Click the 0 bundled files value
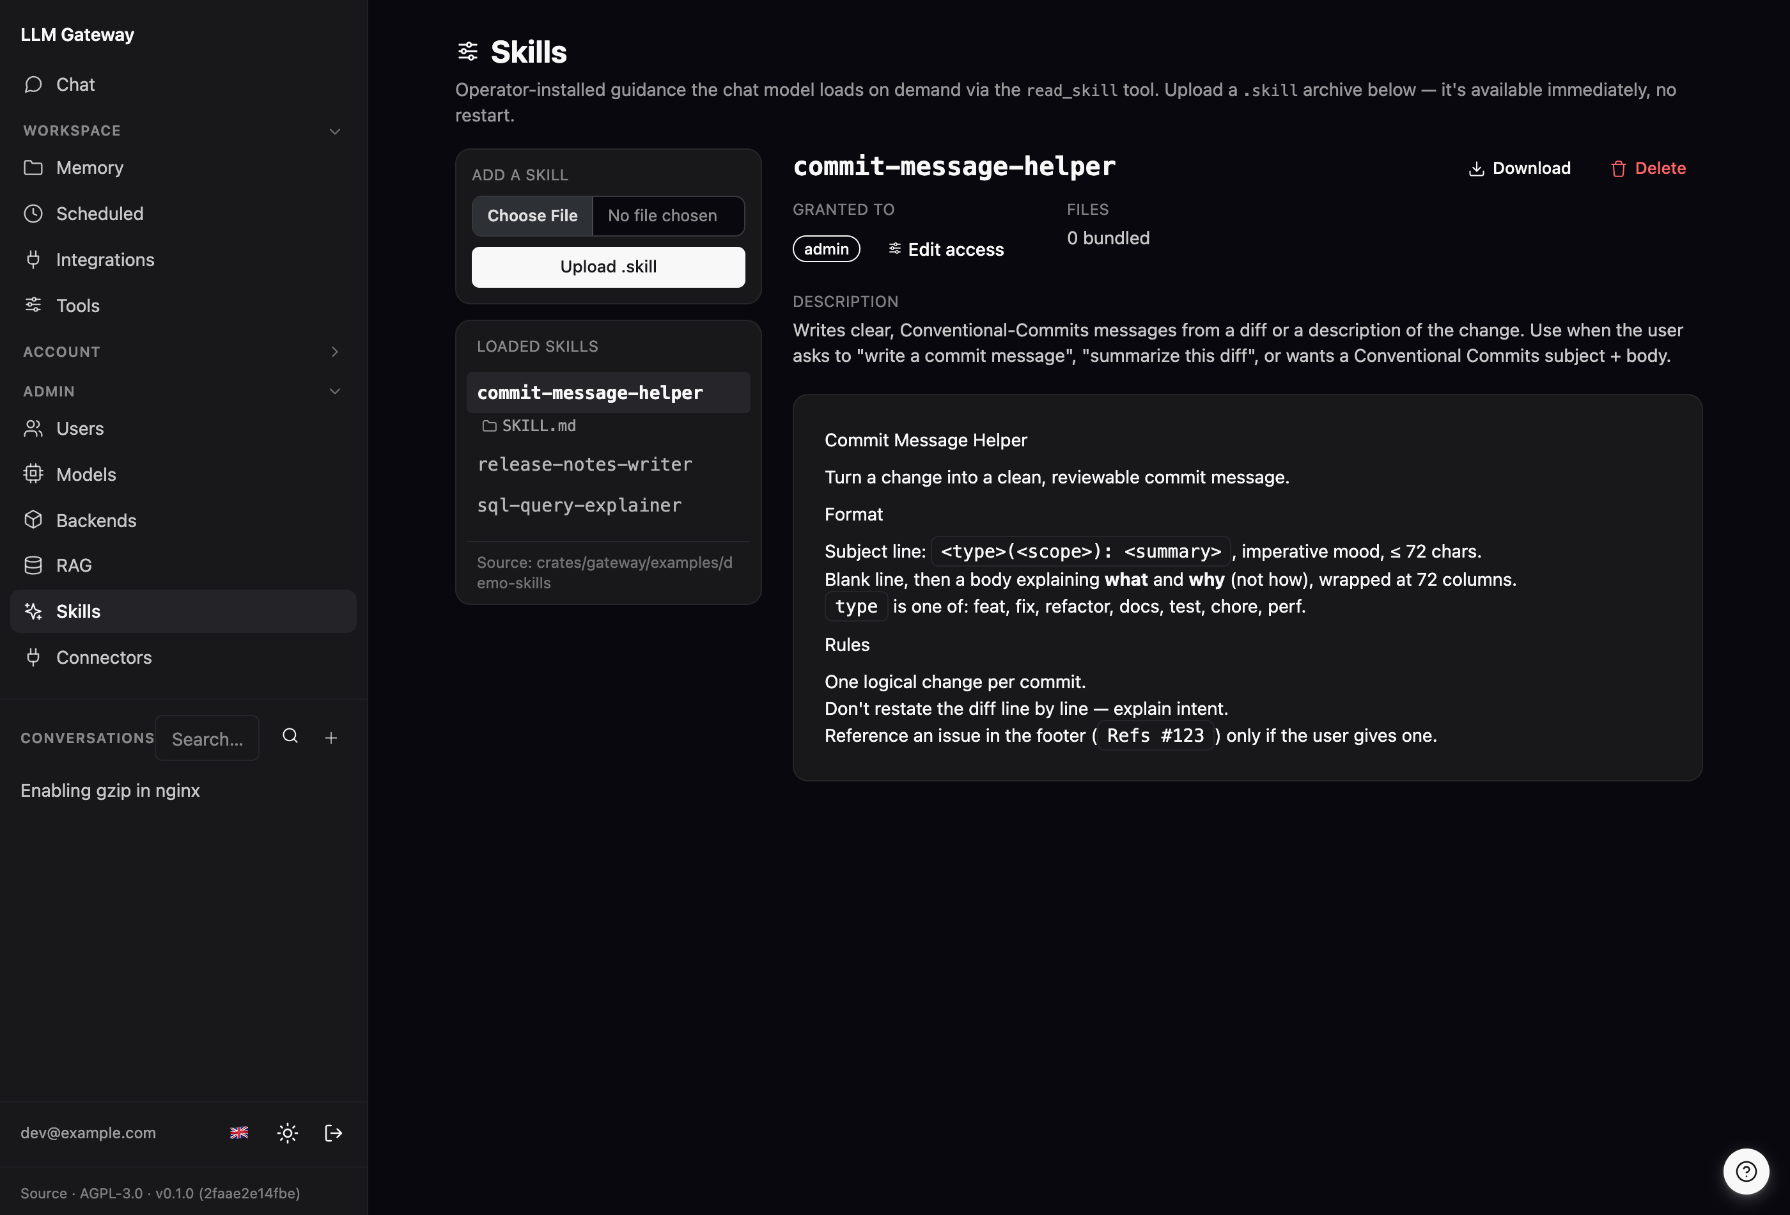The height and width of the screenshot is (1215, 1790). click(1109, 238)
